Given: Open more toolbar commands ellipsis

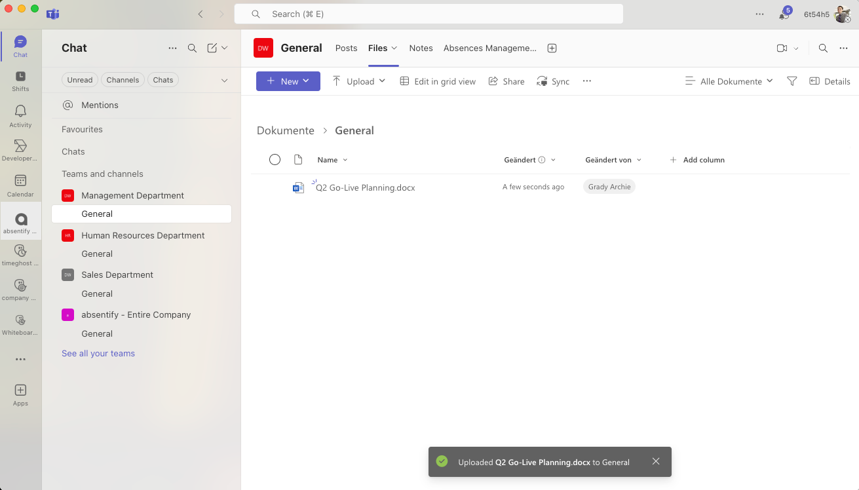Looking at the screenshot, I should tap(587, 81).
